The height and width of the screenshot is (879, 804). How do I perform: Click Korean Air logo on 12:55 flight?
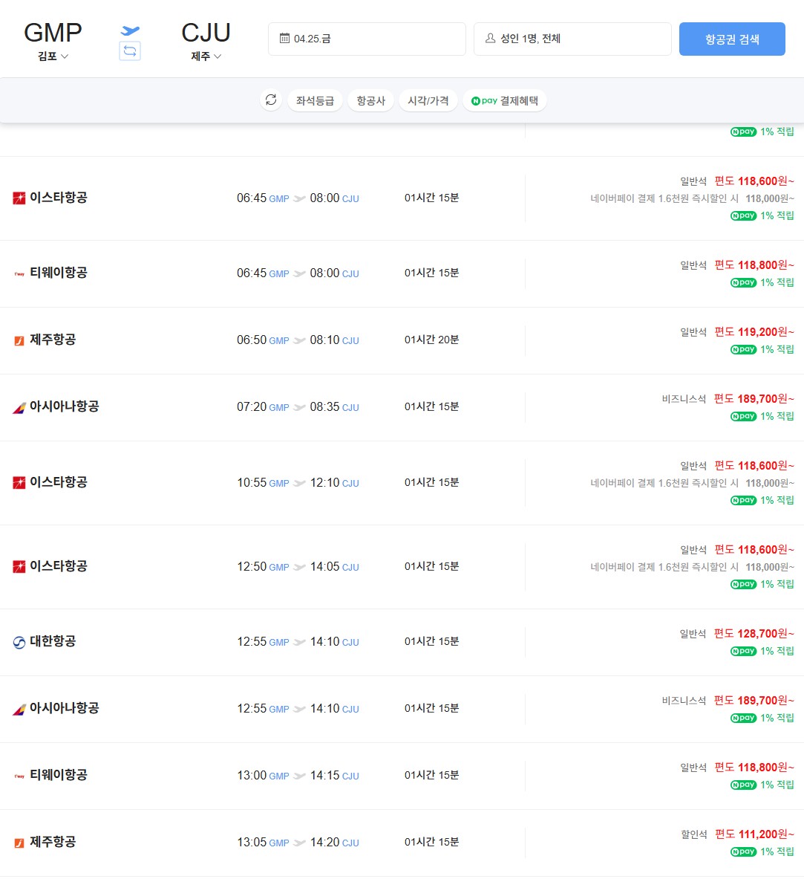click(x=19, y=642)
